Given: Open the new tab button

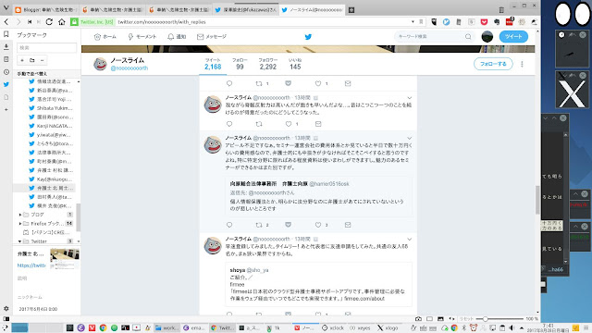Looking at the screenshot, I should [x=351, y=10].
